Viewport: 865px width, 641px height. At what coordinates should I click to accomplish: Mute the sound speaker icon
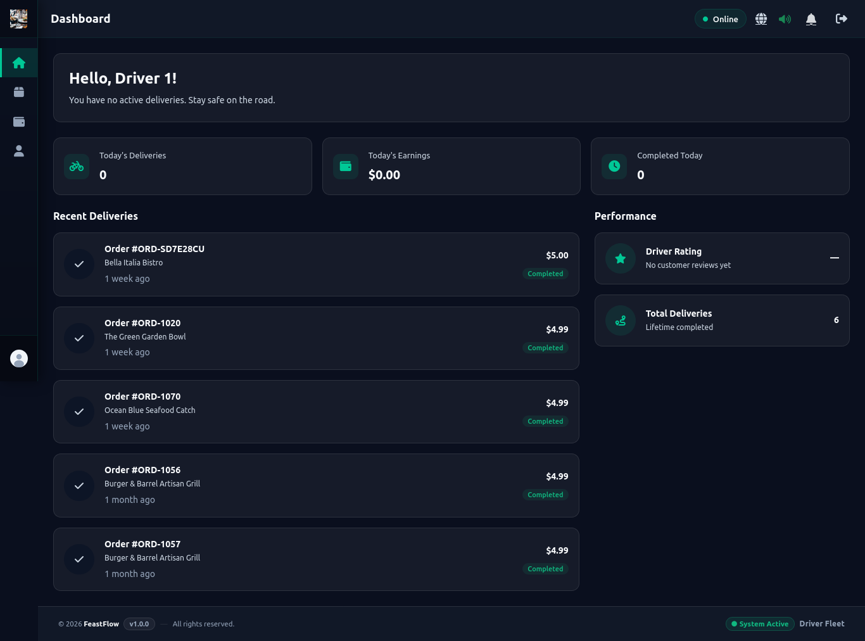(x=785, y=19)
